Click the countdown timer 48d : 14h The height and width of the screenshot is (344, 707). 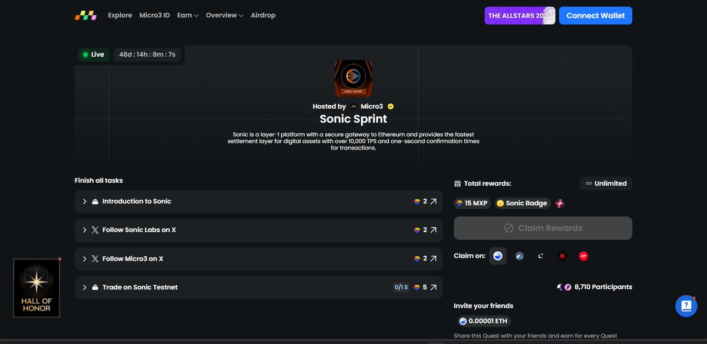click(x=147, y=55)
